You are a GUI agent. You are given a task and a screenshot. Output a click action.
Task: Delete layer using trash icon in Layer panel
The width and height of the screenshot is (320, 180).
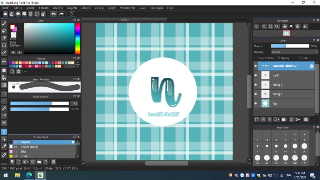click(306, 119)
